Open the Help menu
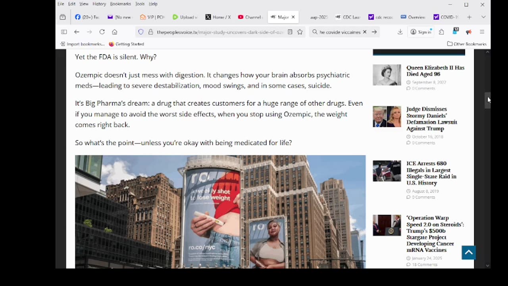The width and height of the screenshot is (508, 286). tap(153, 4)
